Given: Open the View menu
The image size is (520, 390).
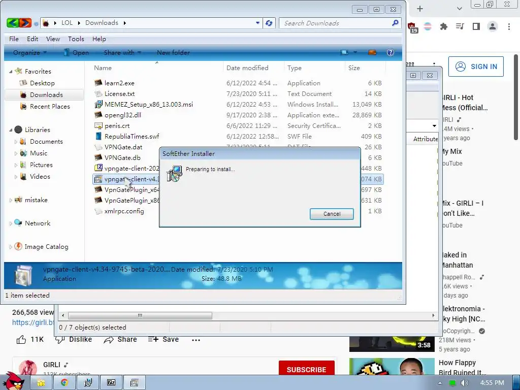Looking at the screenshot, I should [53, 39].
